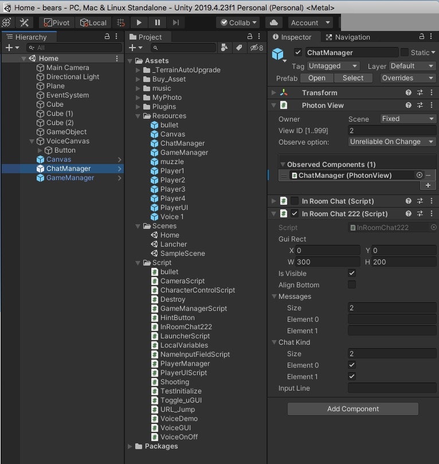This screenshot has width=439, height=464.
Task: Collapse the Resources folder in Project
Action: [x=138, y=116]
